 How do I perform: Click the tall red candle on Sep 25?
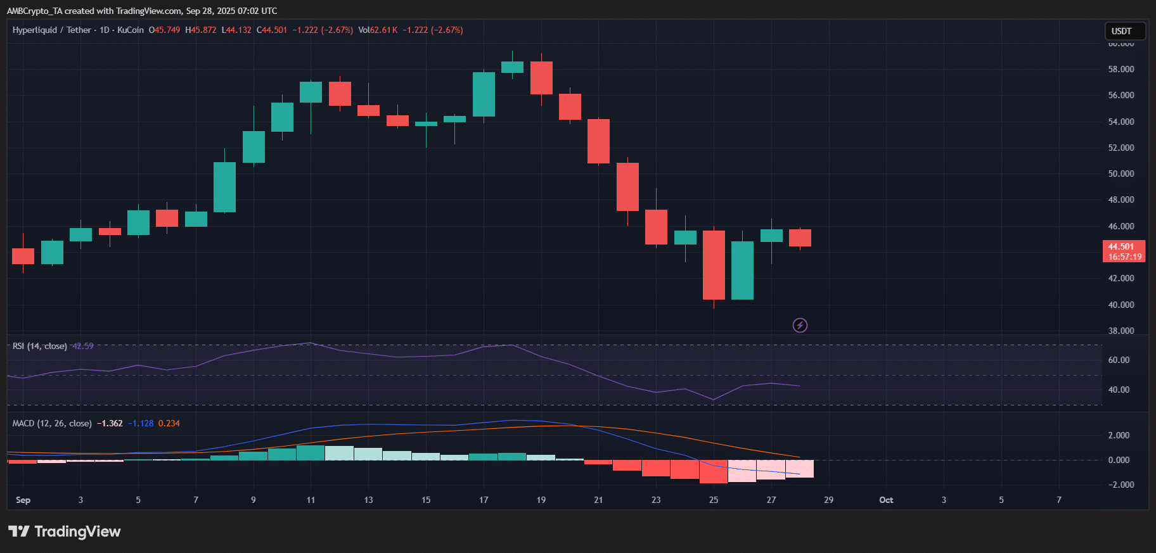click(x=714, y=265)
